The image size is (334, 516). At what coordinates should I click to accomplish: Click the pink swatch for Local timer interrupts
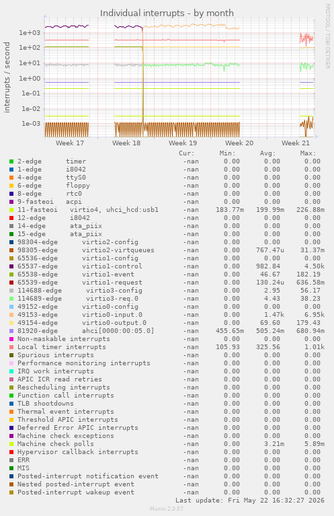point(11,347)
